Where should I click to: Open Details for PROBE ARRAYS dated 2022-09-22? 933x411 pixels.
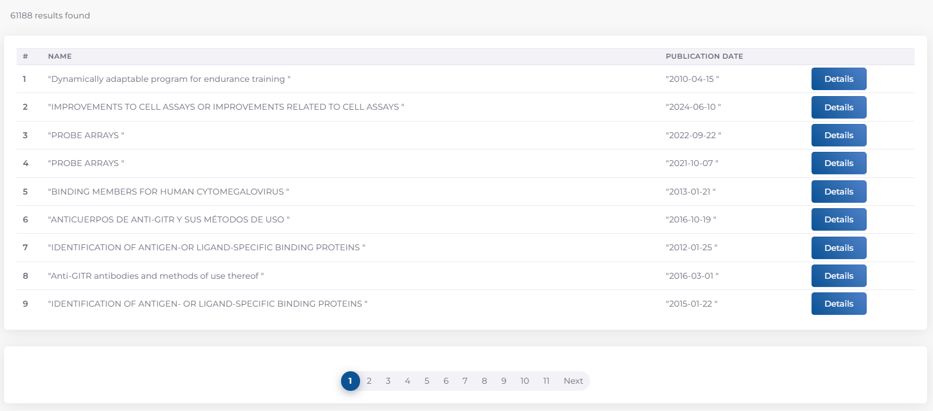[838, 135]
